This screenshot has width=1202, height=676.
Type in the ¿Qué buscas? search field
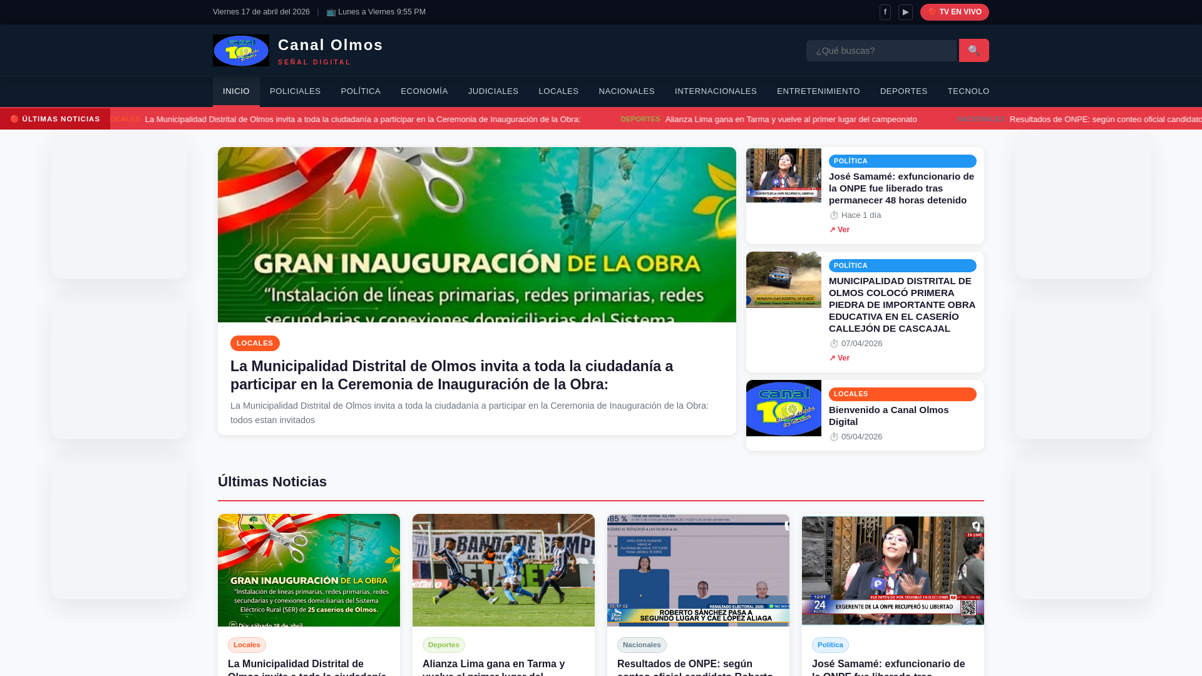(881, 51)
